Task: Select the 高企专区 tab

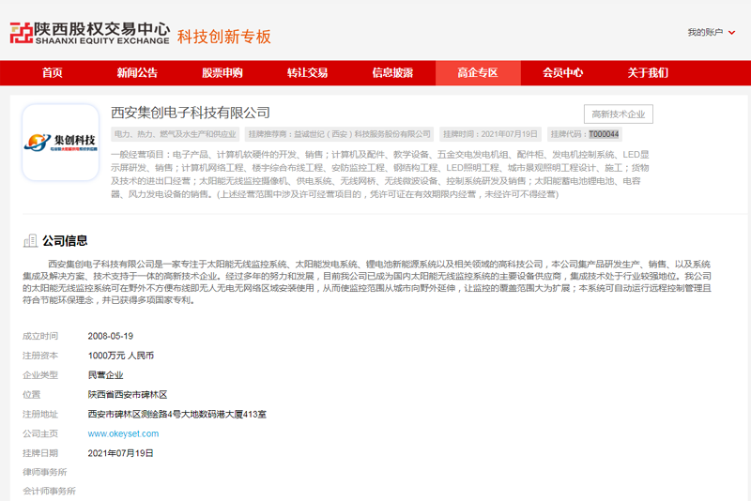Action: coord(477,73)
